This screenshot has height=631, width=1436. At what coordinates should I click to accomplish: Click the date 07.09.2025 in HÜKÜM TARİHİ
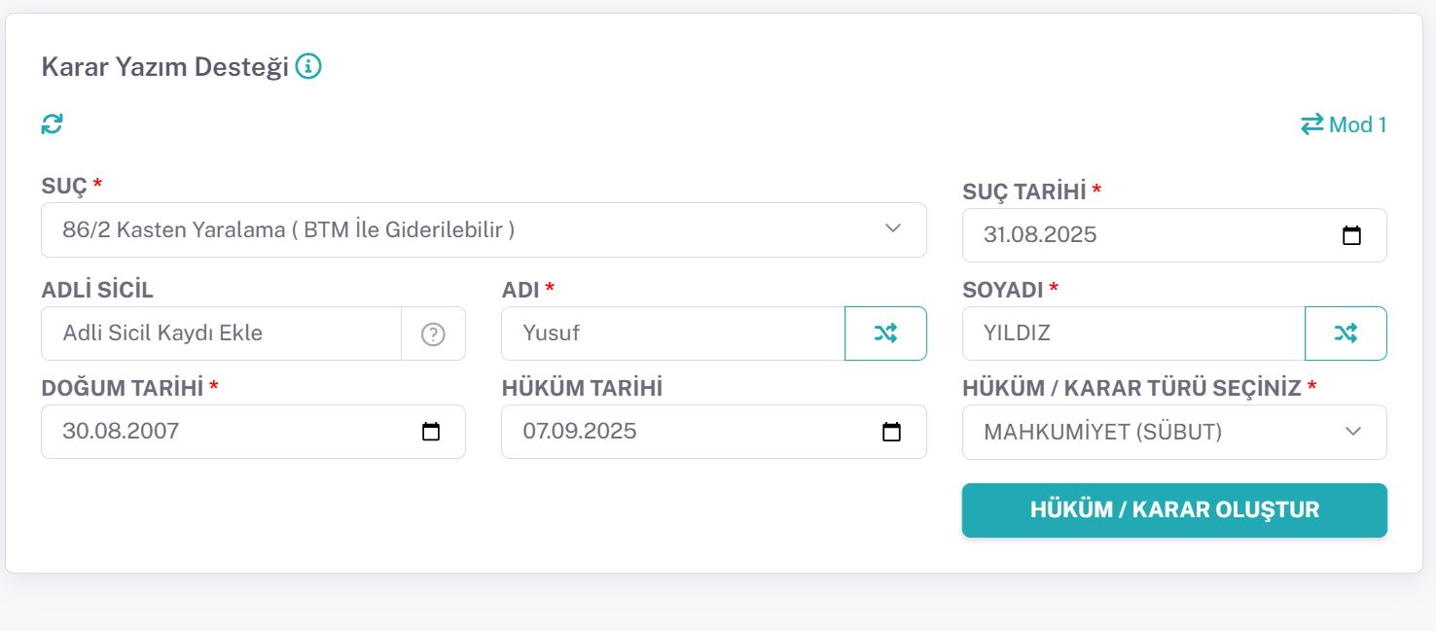pyautogui.click(x=580, y=432)
